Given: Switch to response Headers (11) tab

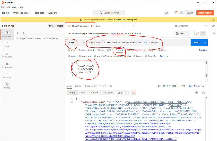Looking at the screenshot, I should coord(91,86).
